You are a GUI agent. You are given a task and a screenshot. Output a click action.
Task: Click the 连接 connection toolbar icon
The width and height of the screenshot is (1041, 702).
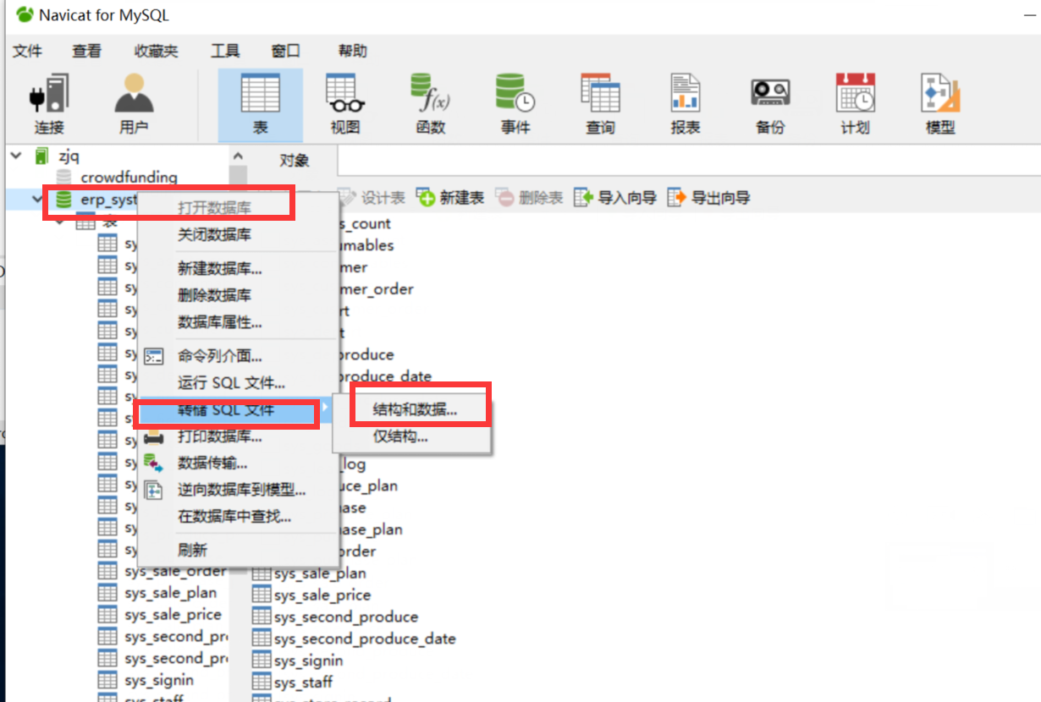click(x=49, y=104)
